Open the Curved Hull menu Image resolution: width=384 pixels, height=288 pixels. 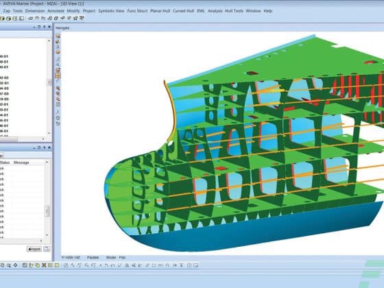point(184,11)
